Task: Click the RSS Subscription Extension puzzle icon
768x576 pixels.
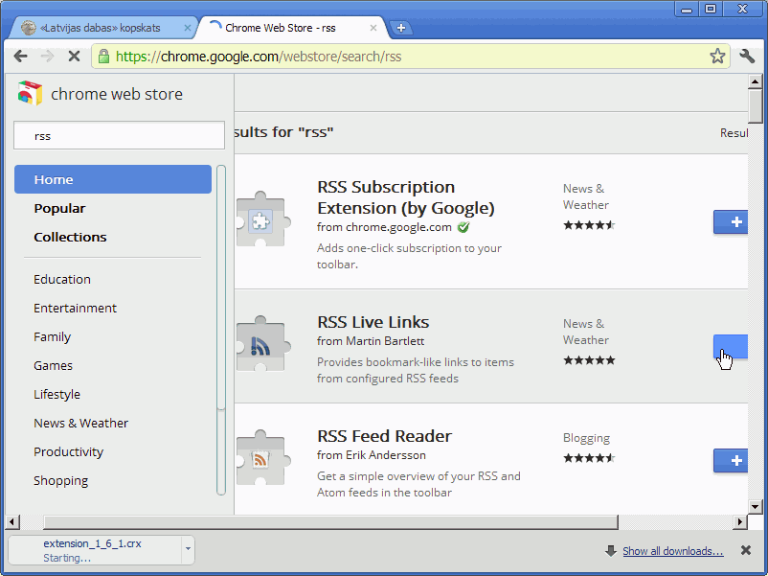Action: coord(261,220)
